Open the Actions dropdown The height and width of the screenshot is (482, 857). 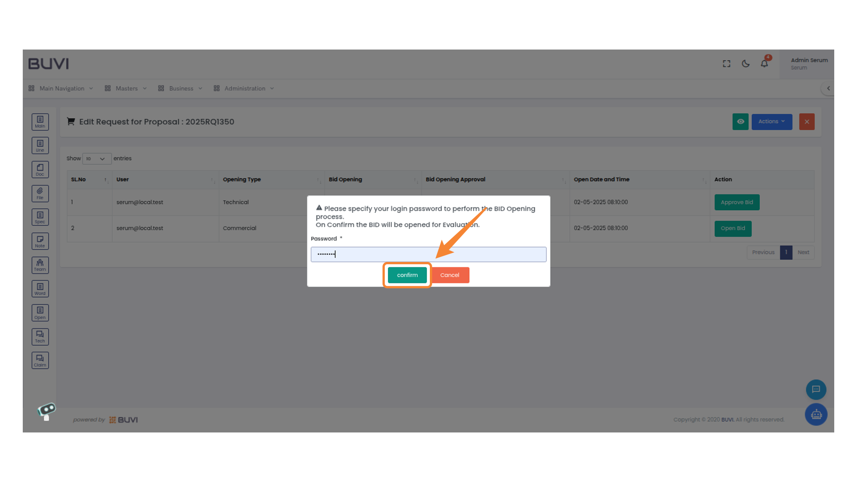772,121
